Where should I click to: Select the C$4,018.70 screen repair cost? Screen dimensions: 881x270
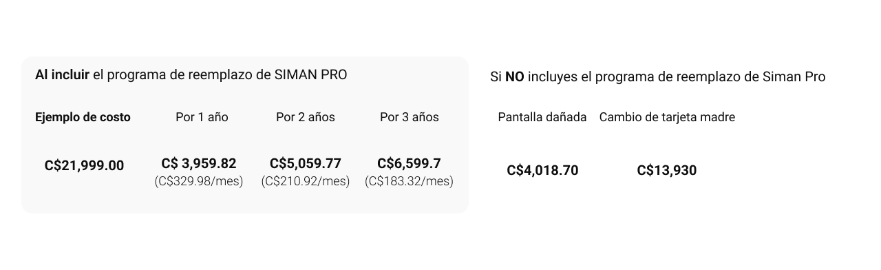[x=542, y=170]
